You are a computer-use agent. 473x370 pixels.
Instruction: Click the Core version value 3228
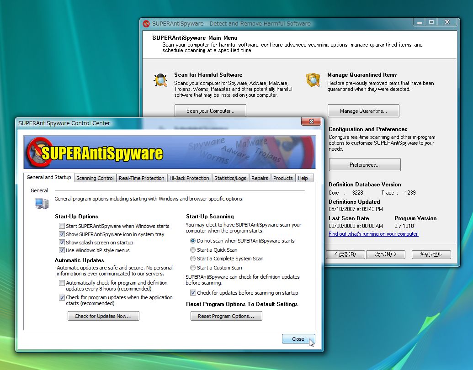357,193
